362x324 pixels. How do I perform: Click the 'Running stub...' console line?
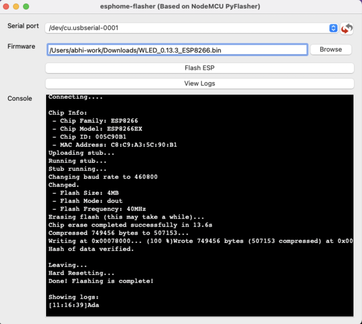77,161
